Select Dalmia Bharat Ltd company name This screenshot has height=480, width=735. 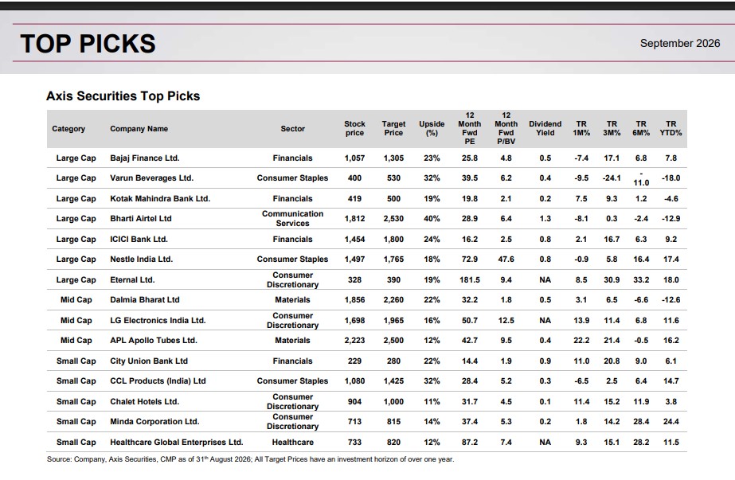click(x=145, y=299)
